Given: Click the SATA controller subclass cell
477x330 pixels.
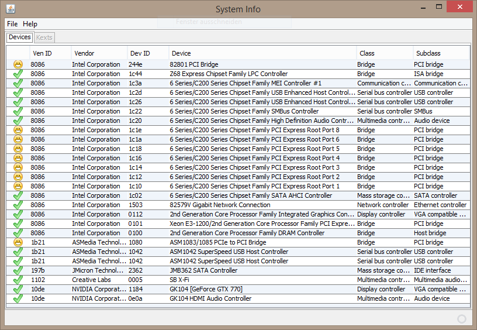Looking at the screenshot, I should (441, 196).
